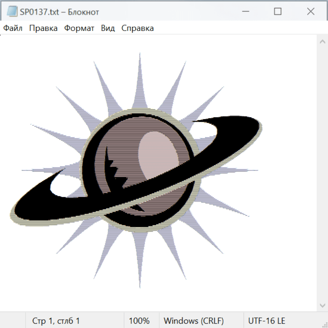This screenshot has width=328, height=328.
Task: Open the Файл menu
Action: tap(13, 28)
